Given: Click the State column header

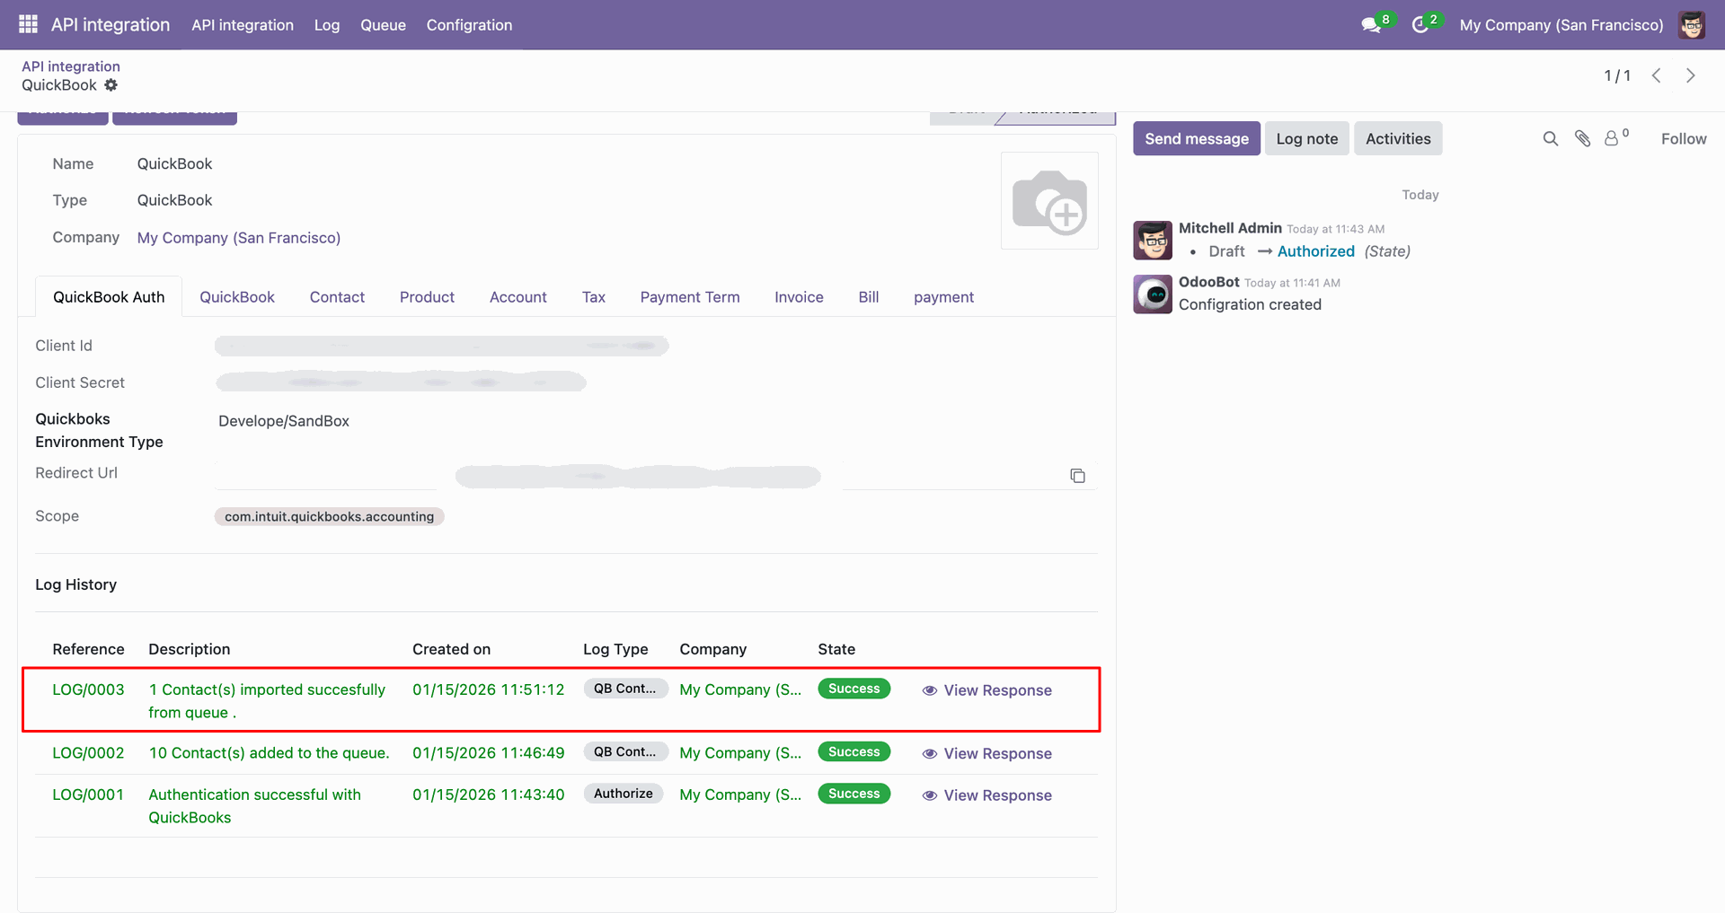Looking at the screenshot, I should [x=836, y=649].
